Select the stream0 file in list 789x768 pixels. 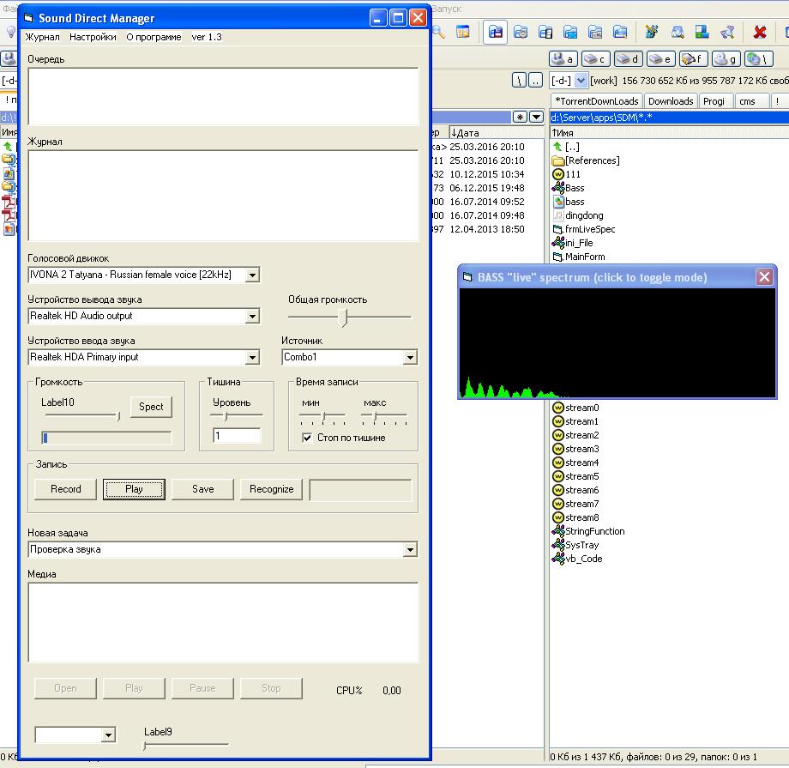pyautogui.click(x=581, y=408)
